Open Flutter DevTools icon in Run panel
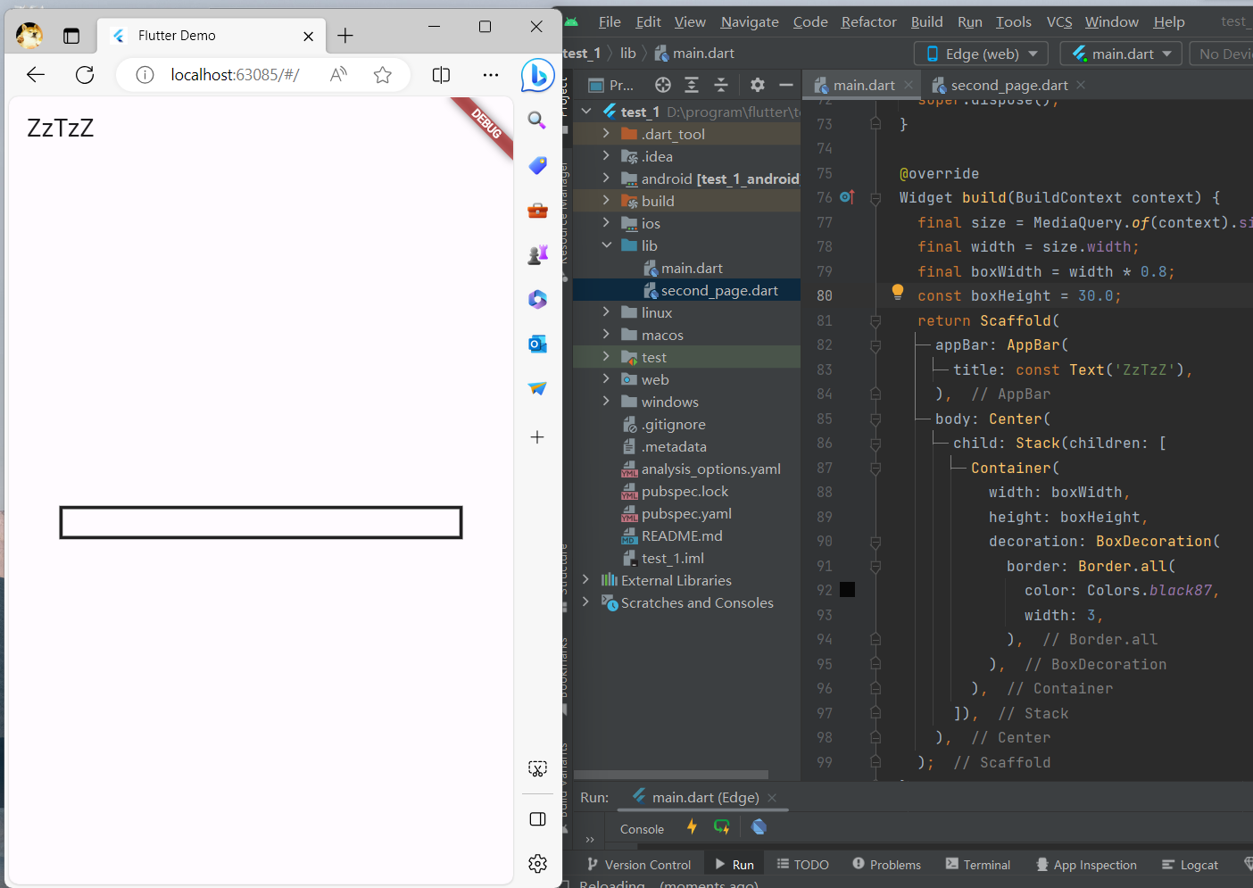This screenshot has width=1253, height=888. (759, 827)
